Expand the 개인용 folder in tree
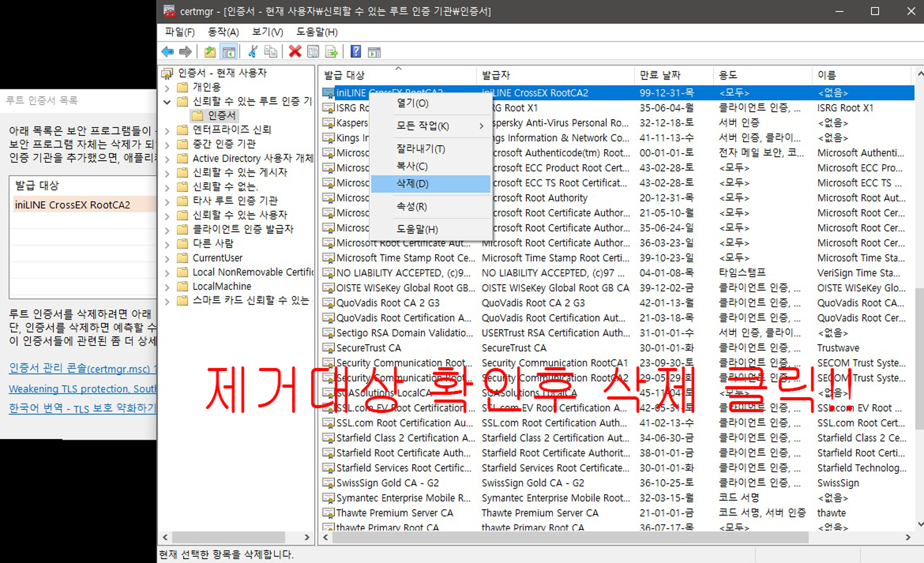924x563 pixels. coord(167,89)
